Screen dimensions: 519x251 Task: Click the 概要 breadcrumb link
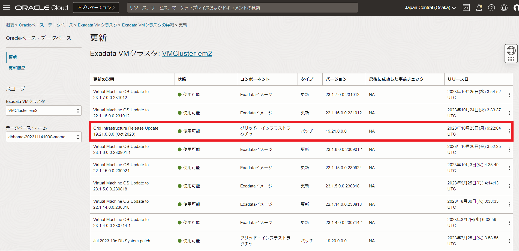10,25
